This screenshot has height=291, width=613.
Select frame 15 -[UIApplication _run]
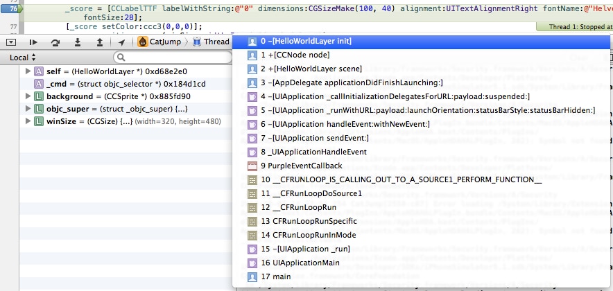tap(421, 249)
